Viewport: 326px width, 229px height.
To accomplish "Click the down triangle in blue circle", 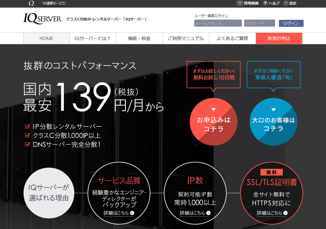I will click(x=274, y=110).
